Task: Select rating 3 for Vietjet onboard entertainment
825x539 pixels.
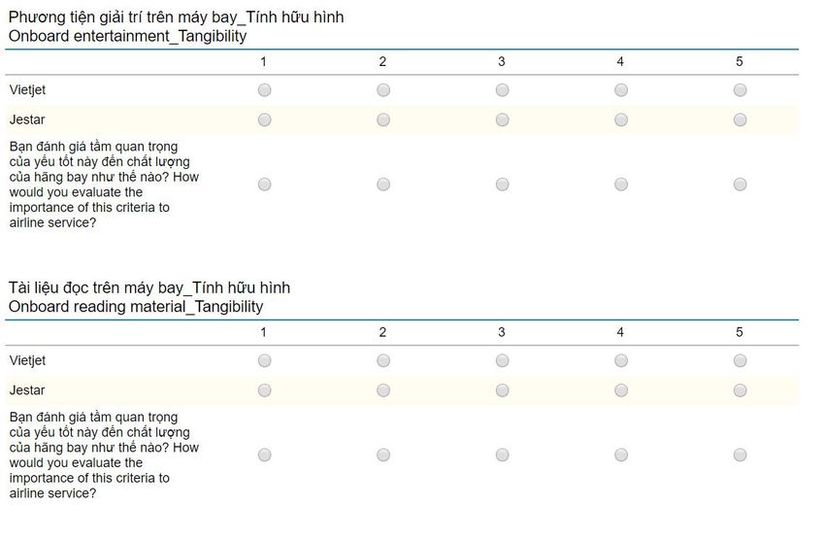Action: coord(502,90)
